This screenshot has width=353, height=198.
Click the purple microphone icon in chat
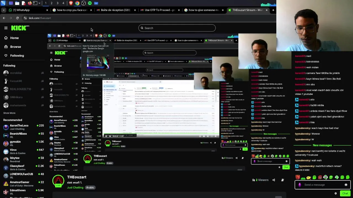coord(299,185)
